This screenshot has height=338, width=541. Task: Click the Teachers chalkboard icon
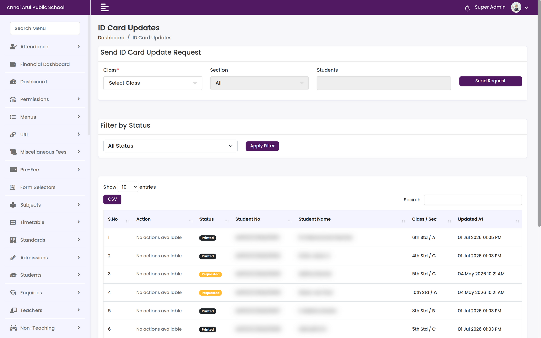[13, 310]
